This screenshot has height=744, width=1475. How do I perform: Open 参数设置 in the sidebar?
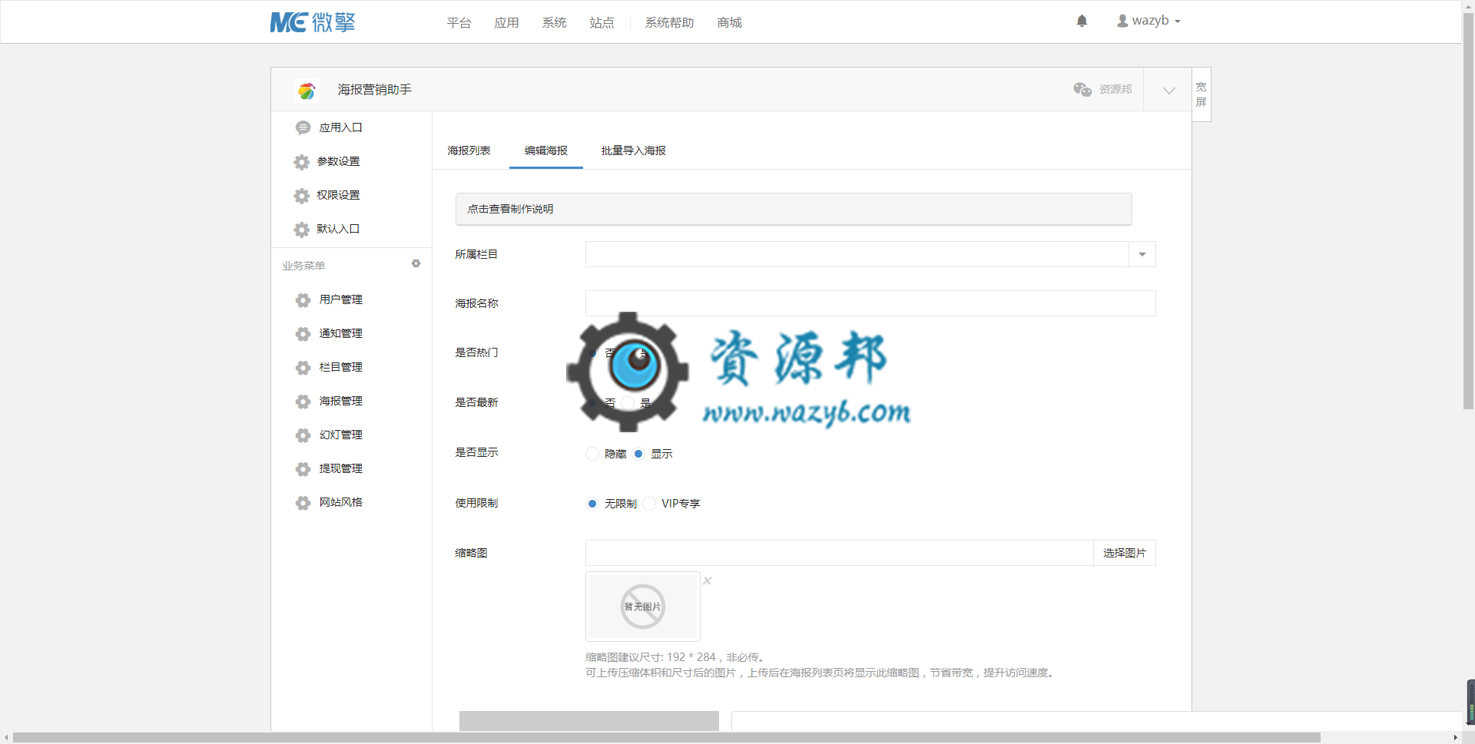(338, 161)
